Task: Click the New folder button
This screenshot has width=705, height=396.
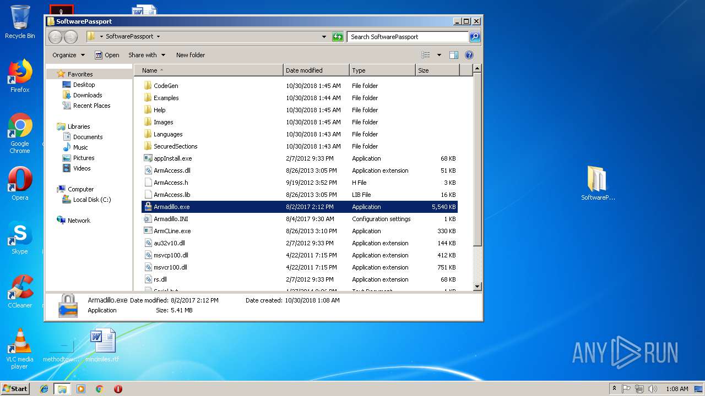Action: (191, 55)
